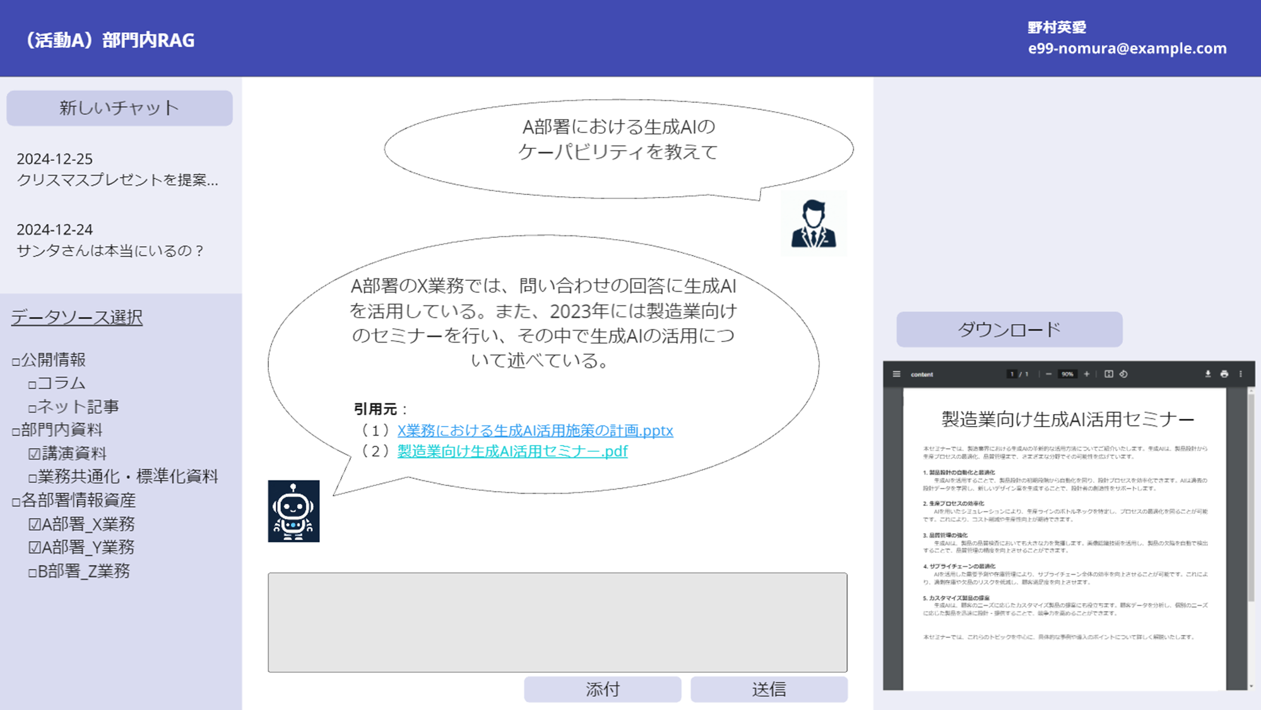
Task: Uncheck the A部署_X業務 data source
Action: [x=35, y=524]
